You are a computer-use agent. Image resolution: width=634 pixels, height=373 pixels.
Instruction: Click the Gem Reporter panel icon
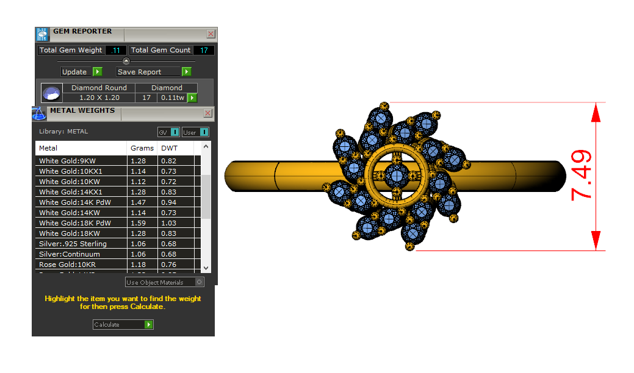coord(41,34)
